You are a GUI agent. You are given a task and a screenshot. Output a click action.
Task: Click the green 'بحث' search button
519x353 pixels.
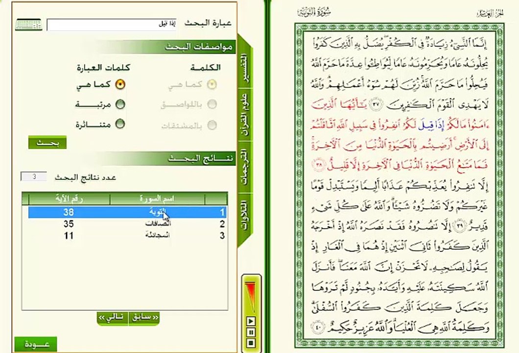tap(47, 143)
